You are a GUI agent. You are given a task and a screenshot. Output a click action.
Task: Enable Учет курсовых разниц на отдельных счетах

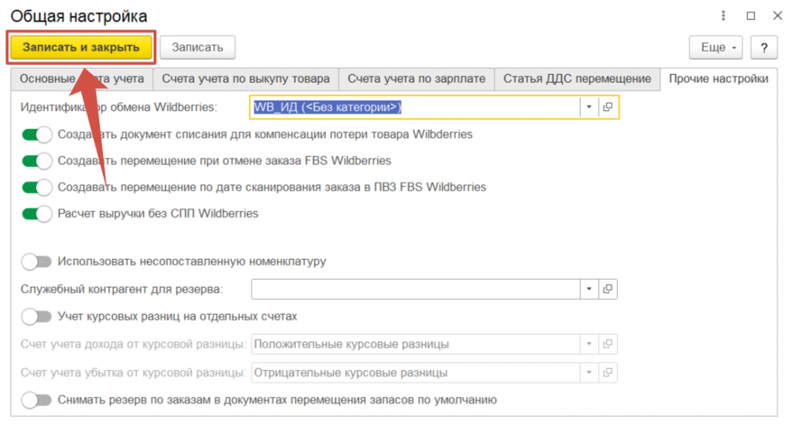pyautogui.click(x=36, y=317)
